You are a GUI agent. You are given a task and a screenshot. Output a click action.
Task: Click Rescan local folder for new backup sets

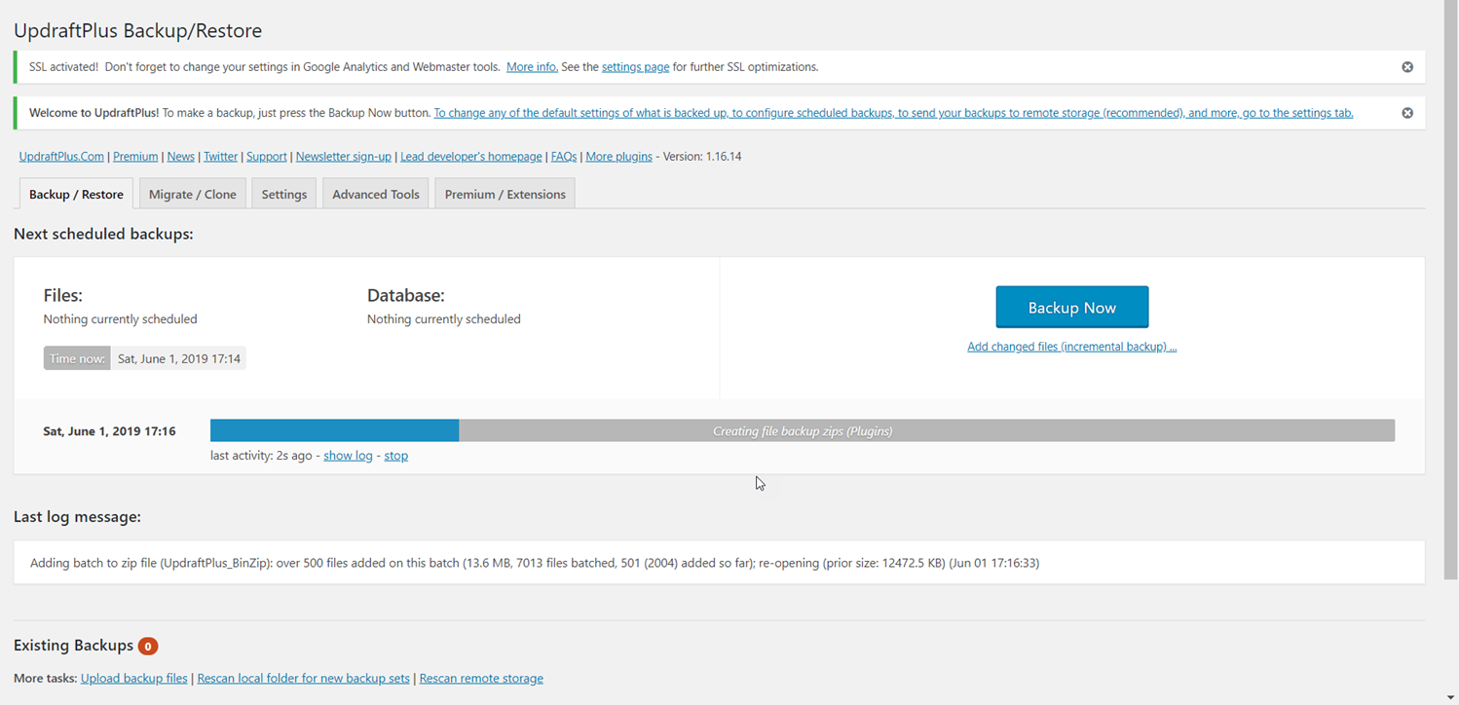coord(304,679)
